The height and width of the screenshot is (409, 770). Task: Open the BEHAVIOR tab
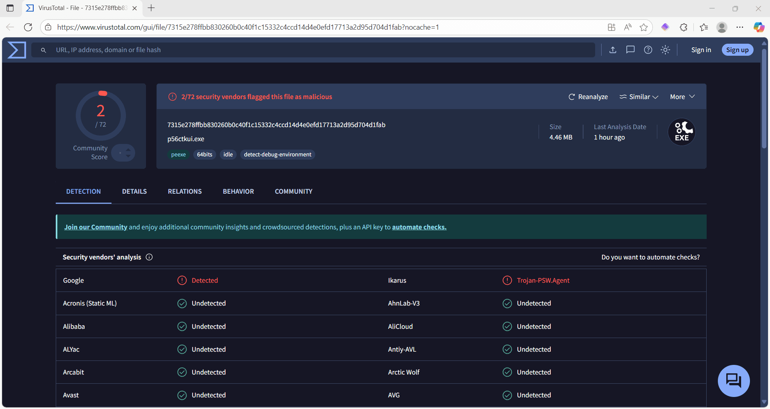tap(238, 192)
